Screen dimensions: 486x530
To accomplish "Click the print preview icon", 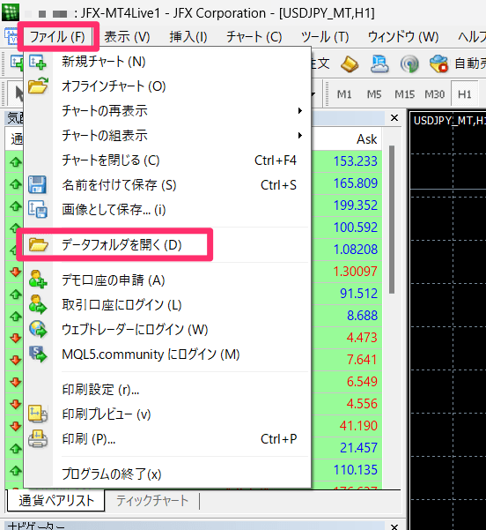I will 38,414.
